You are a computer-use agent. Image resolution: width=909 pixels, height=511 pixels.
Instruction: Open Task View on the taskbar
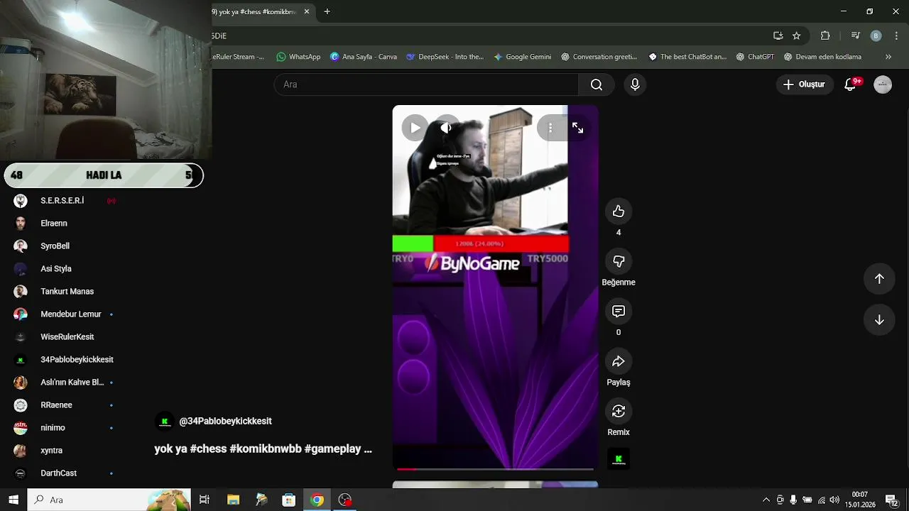(205, 500)
